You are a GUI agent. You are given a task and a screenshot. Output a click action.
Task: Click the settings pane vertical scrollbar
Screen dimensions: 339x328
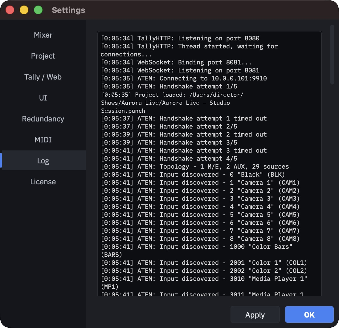332,55
